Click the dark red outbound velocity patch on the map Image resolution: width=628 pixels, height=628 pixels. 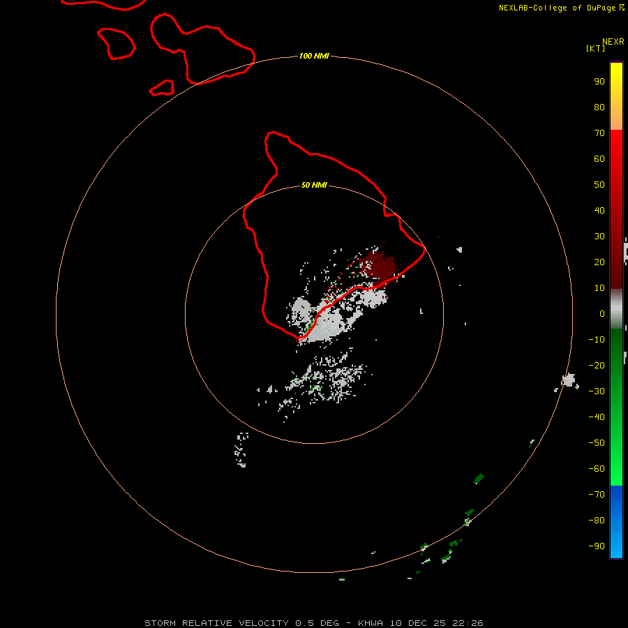378,267
